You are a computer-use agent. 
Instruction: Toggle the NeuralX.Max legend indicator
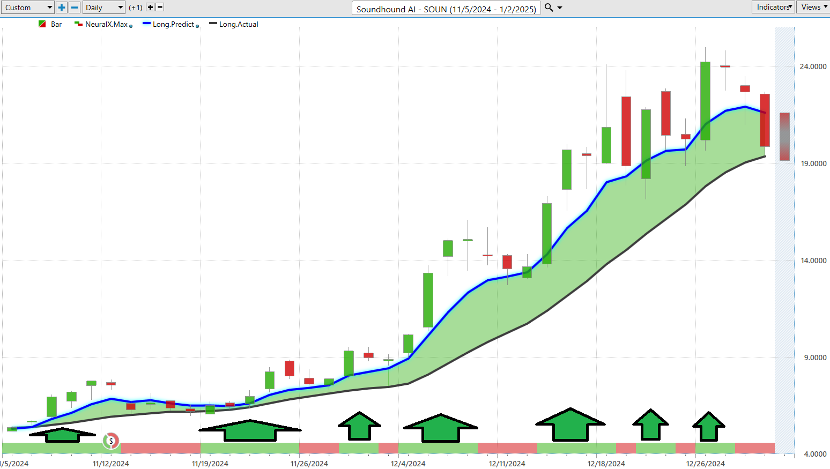pos(102,24)
